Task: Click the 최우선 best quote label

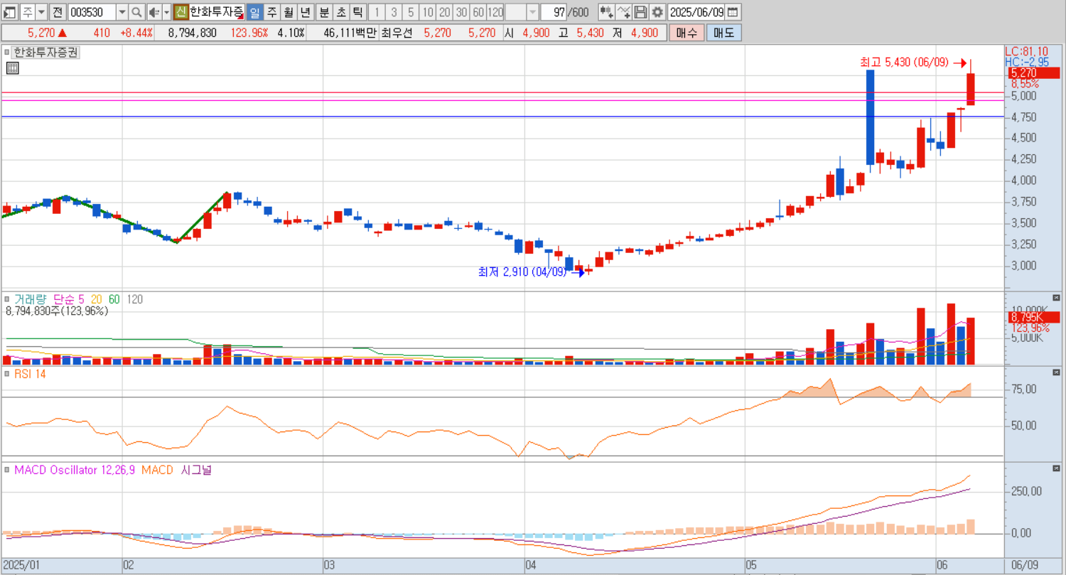Action: tap(397, 33)
